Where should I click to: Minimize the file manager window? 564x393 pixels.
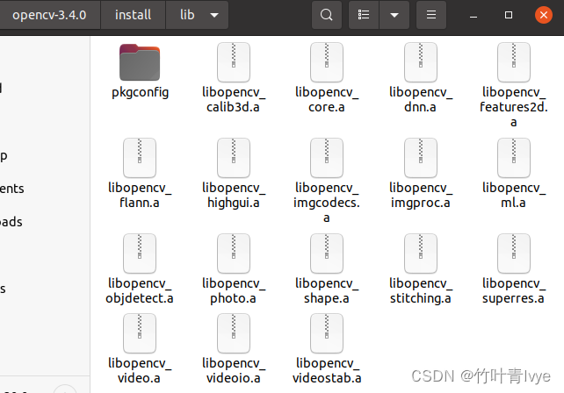pos(474,15)
